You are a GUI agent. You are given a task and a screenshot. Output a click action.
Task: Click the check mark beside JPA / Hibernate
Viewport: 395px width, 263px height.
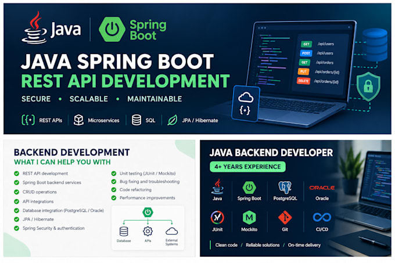pyautogui.click(x=17, y=219)
